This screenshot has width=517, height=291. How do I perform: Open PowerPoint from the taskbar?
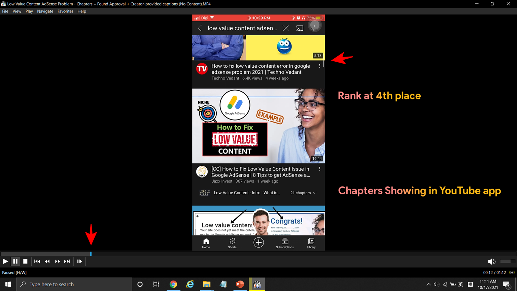click(240, 284)
